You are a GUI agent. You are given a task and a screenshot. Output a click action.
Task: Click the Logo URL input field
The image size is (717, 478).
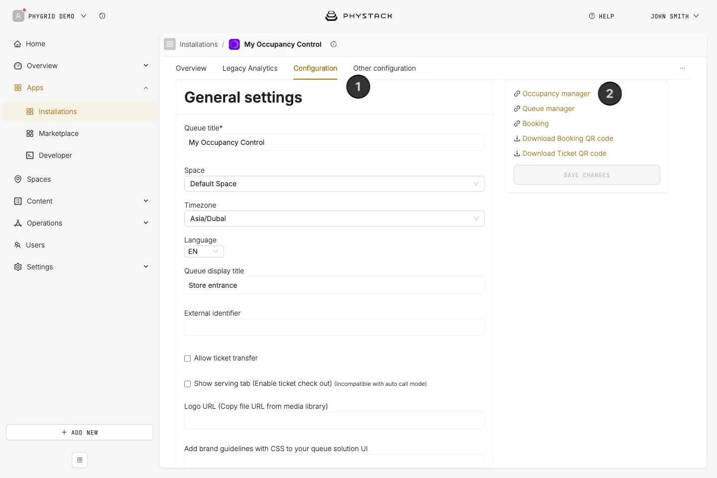coord(334,421)
